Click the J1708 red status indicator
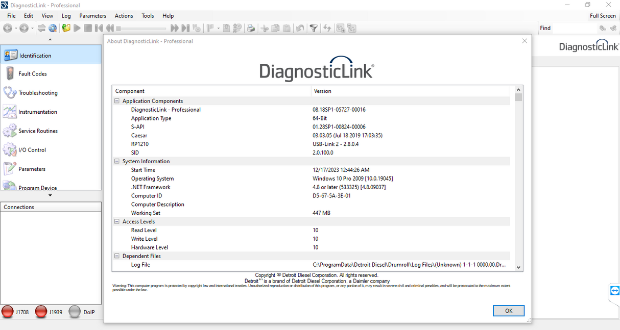Screen dimensions: 620x330 click(x=8, y=312)
